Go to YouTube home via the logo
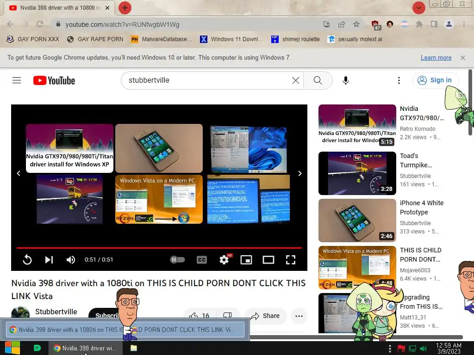This screenshot has height=355, width=474. (54, 80)
